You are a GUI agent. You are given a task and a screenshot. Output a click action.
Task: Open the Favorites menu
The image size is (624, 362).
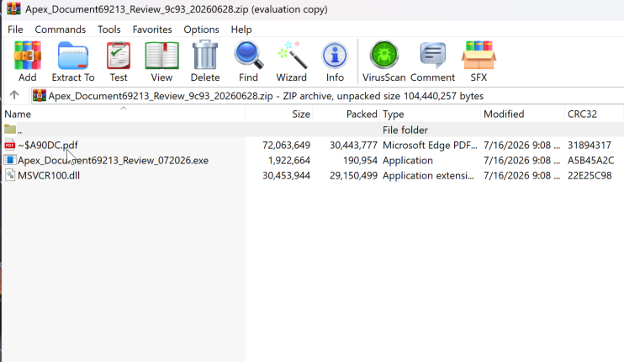pyautogui.click(x=152, y=29)
